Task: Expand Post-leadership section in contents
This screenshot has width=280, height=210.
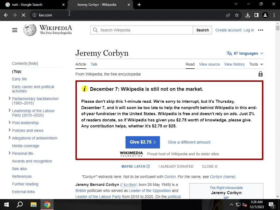Action: (x=10, y=122)
